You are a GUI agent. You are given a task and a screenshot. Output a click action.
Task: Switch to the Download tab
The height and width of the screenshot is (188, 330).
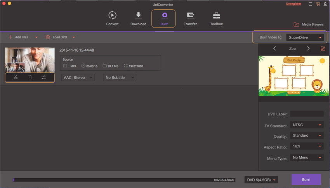pos(138,19)
